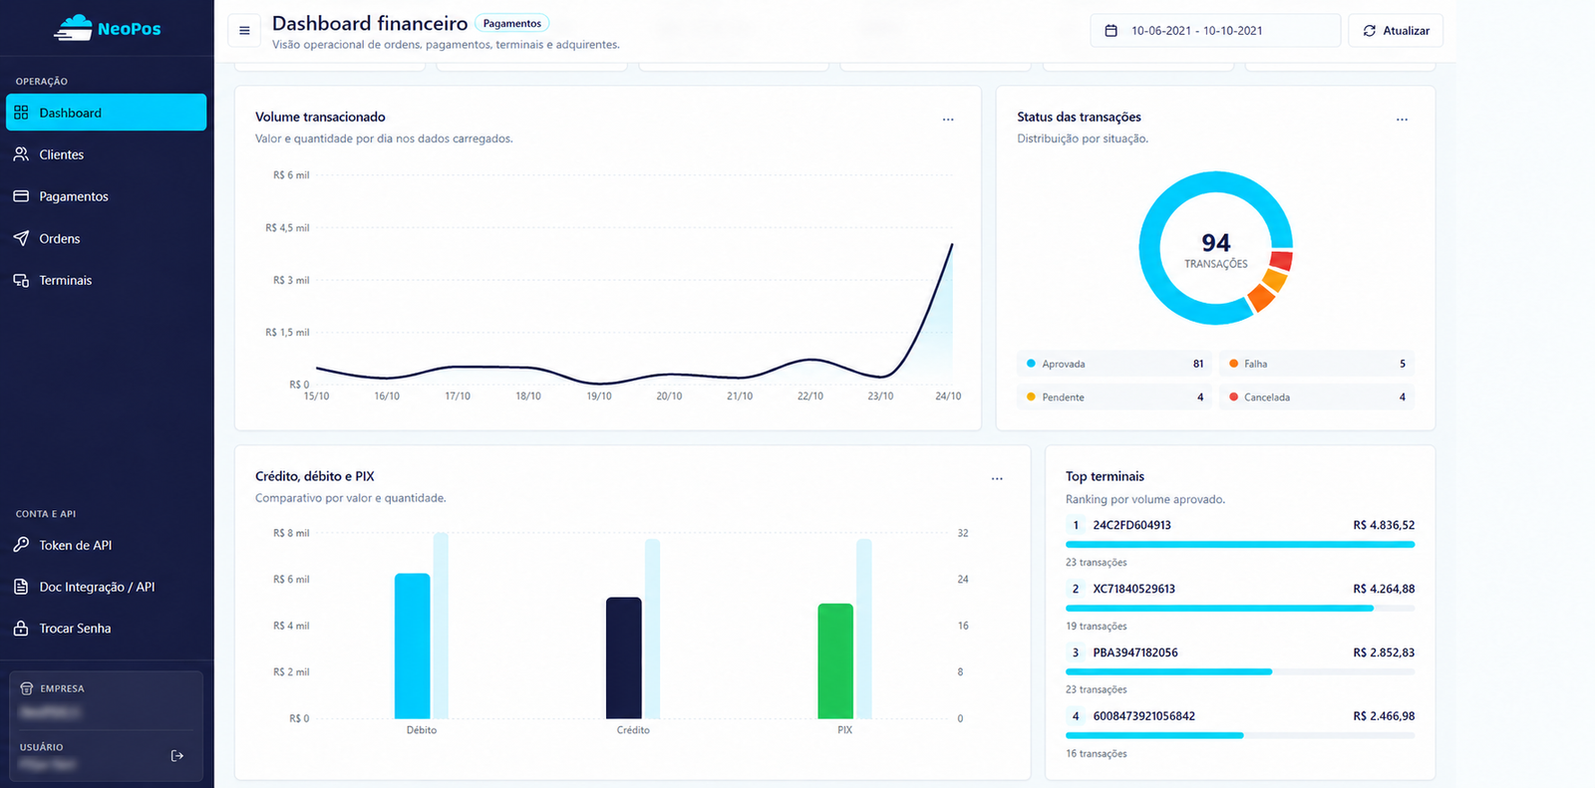Click the Falha legend item

click(x=1317, y=364)
